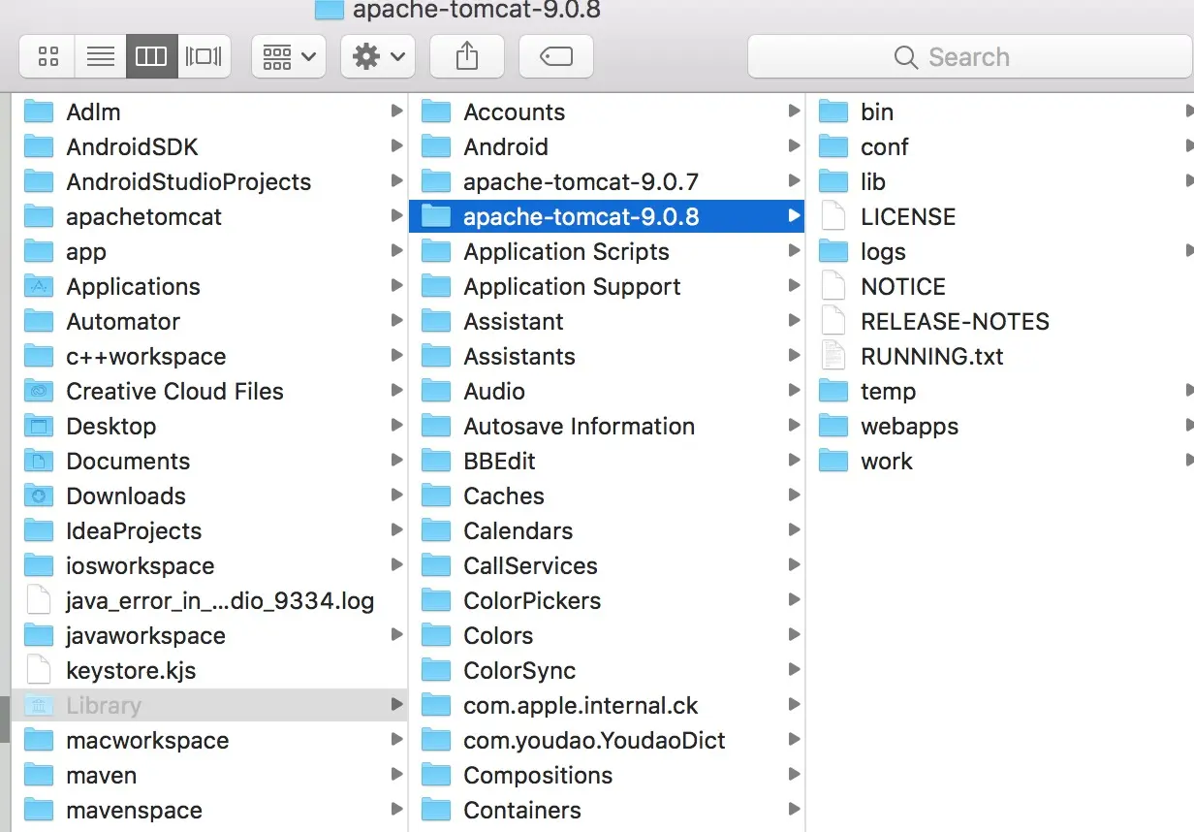Click the java_error_in log file icon
The image size is (1194, 832).
pyautogui.click(x=39, y=601)
